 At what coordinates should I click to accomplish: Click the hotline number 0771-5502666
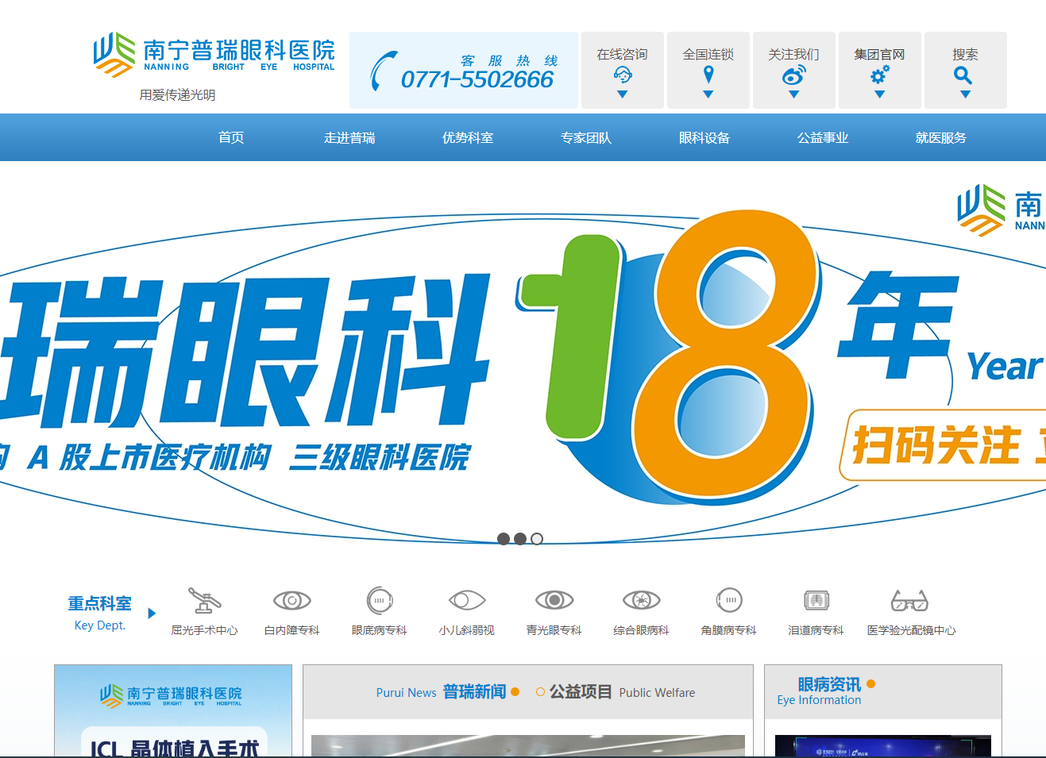point(477,79)
